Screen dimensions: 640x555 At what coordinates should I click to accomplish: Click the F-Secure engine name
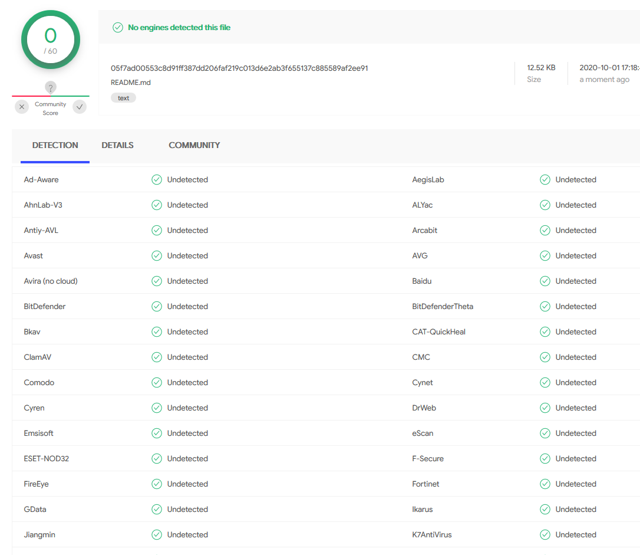pos(428,459)
